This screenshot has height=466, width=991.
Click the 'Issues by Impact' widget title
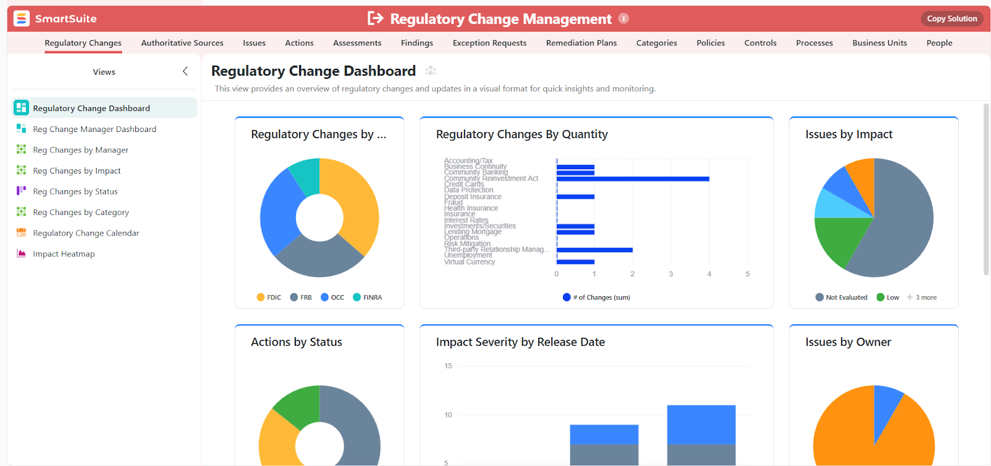point(849,134)
